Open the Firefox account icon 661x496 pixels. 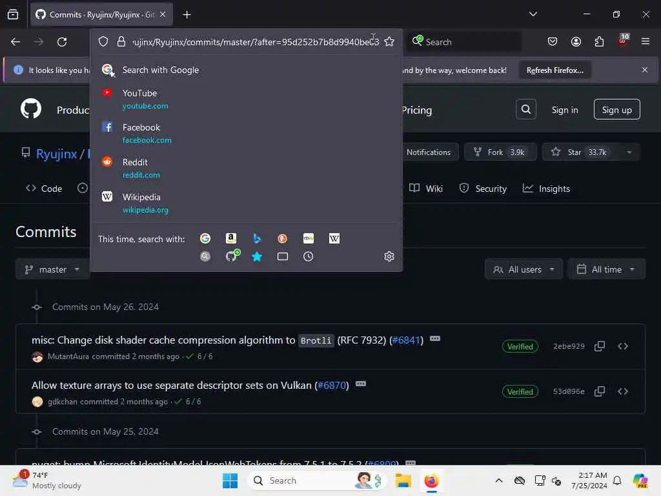pos(576,42)
